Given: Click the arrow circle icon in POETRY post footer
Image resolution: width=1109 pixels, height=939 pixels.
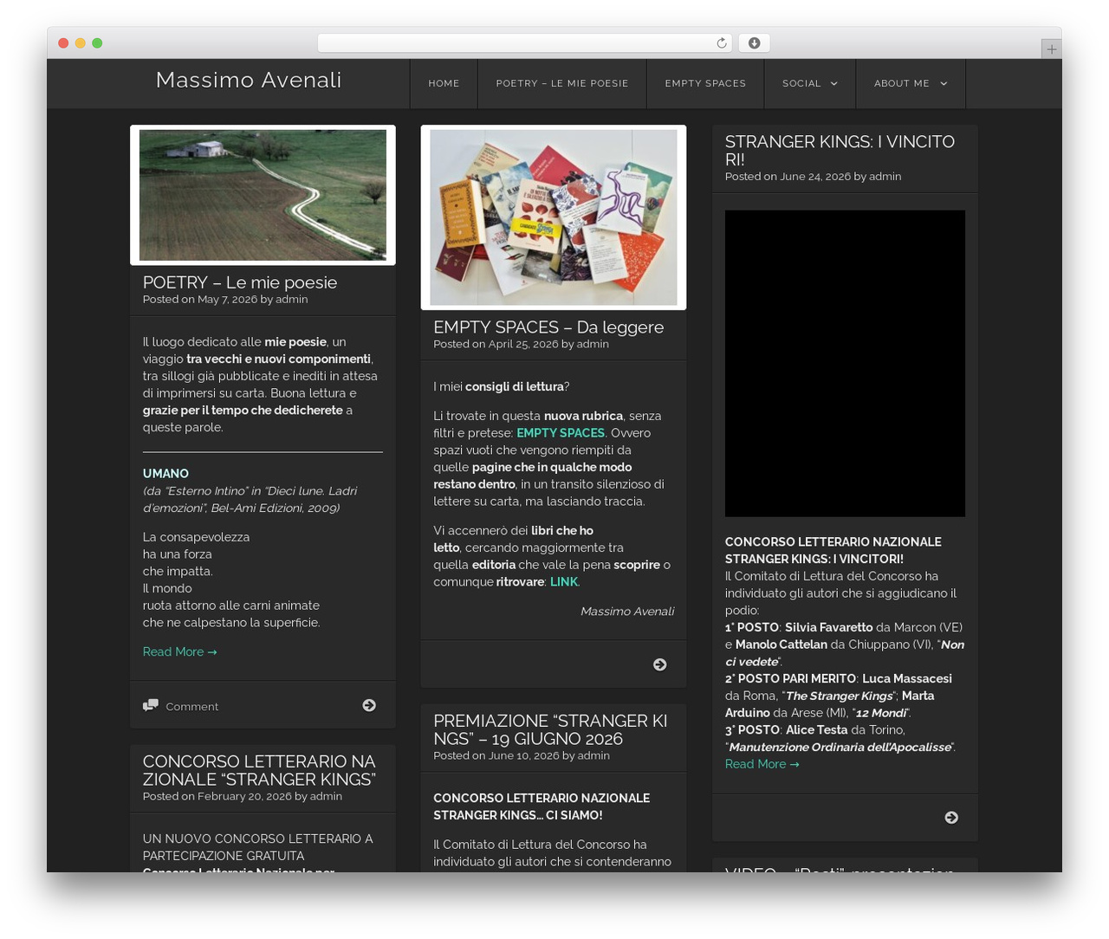Looking at the screenshot, I should pyautogui.click(x=369, y=705).
